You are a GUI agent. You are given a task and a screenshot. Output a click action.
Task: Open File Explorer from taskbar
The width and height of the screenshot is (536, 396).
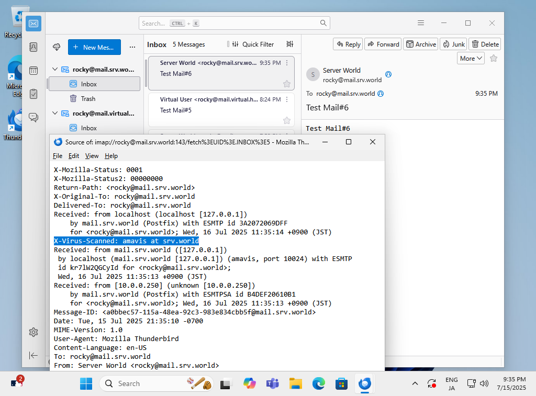(x=295, y=383)
